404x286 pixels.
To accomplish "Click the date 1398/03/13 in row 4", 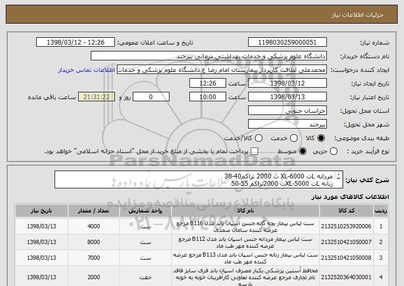I will click(x=41, y=277).
